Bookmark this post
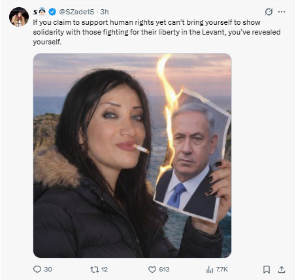This screenshot has width=296, height=280. 267,270
